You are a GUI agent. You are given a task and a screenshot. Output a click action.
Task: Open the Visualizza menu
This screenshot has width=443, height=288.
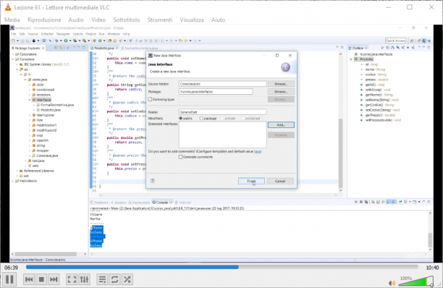192,20
